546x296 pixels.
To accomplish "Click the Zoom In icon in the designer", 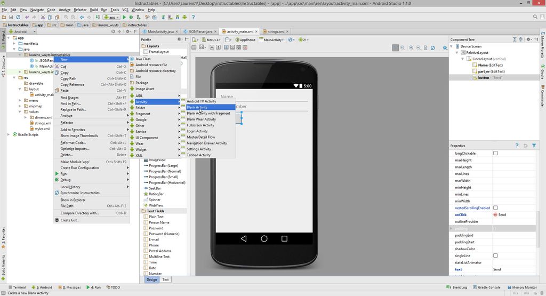I will [411, 47].
